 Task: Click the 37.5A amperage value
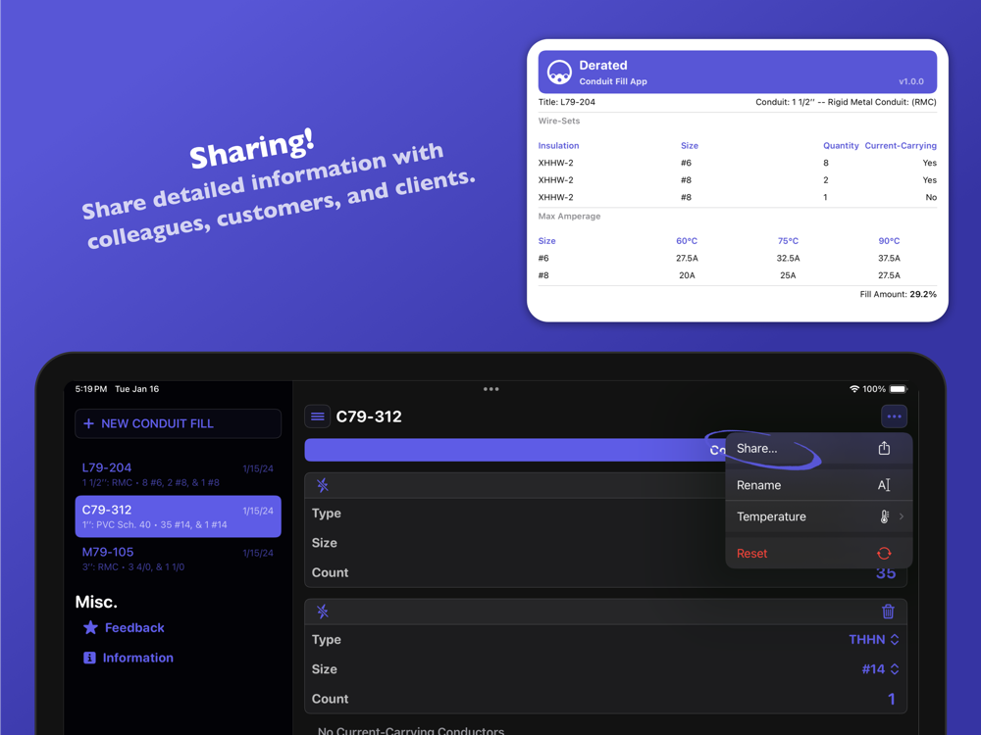889,258
